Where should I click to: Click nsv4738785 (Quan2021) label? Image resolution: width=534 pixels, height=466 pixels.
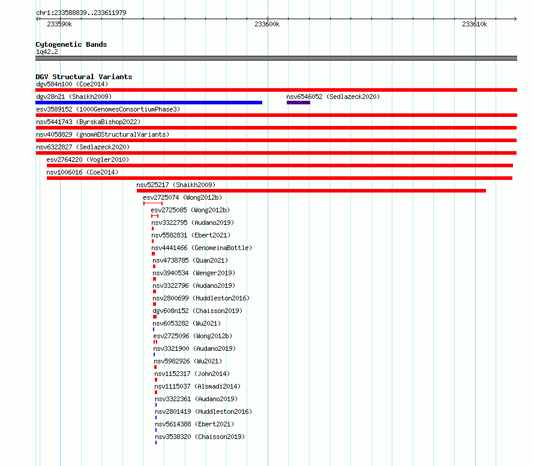[190, 260]
